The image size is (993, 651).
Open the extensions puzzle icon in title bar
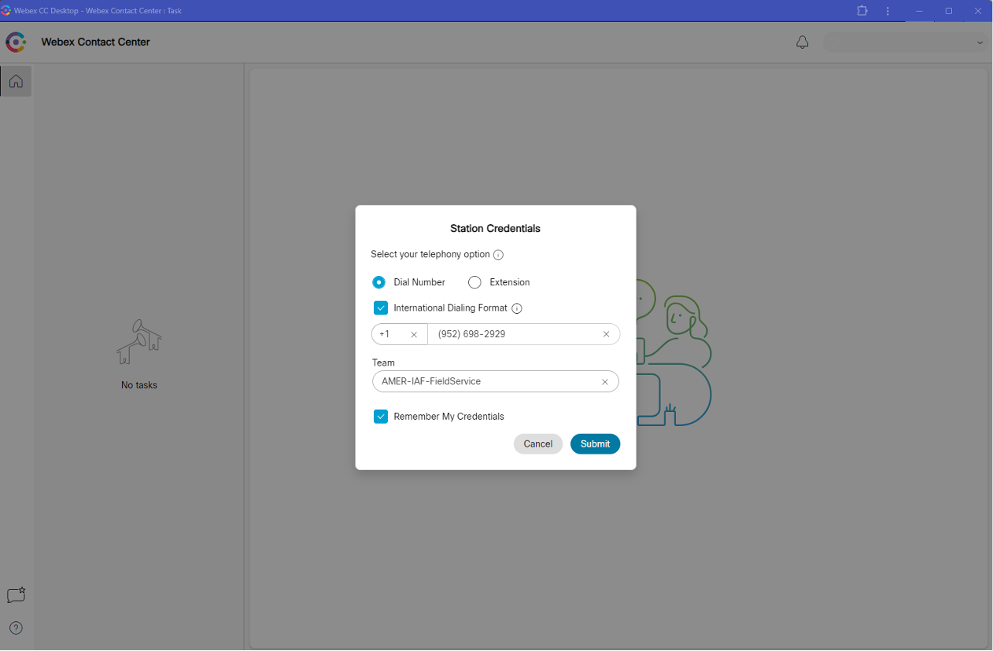coord(862,11)
